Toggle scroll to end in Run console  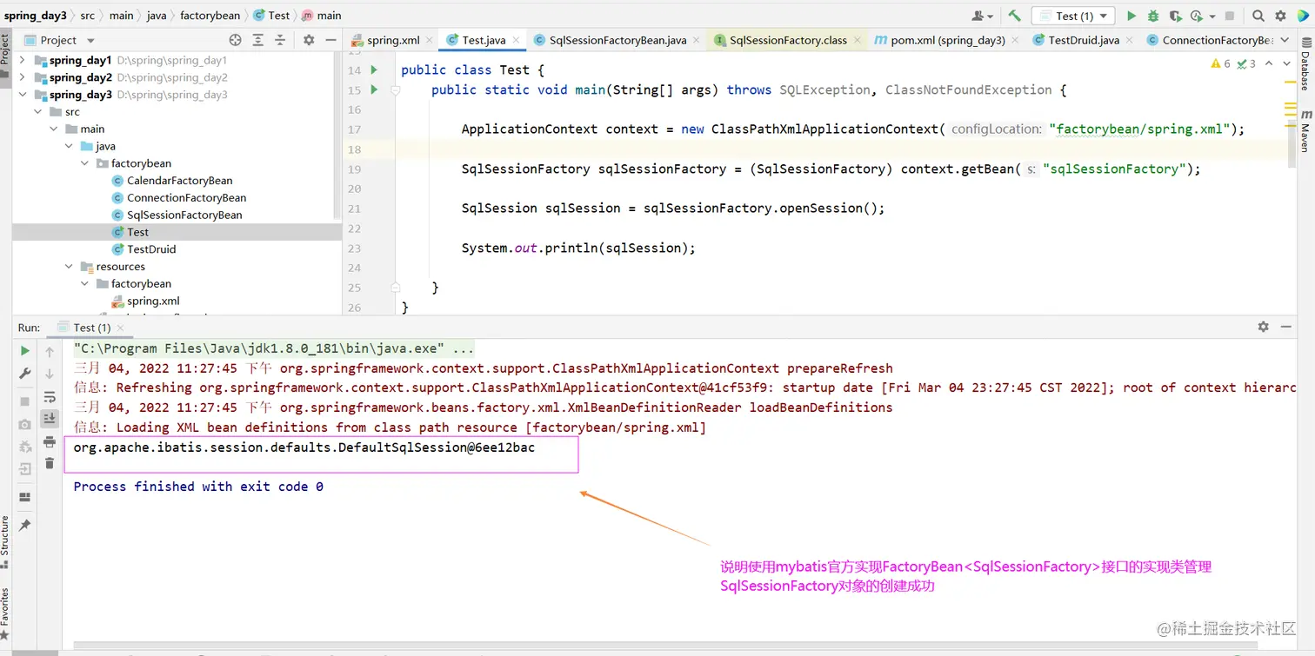(x=50, y=419)
